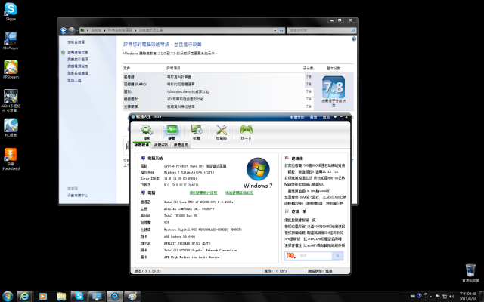Click the Control Panel search box
Viewport: 484px width, 302px height.
(x=321, y=30)
